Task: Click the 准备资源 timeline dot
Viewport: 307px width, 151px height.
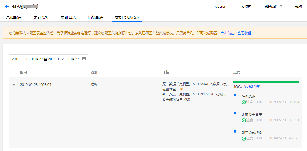Action: pyautogui.click(x=235, y=95)
